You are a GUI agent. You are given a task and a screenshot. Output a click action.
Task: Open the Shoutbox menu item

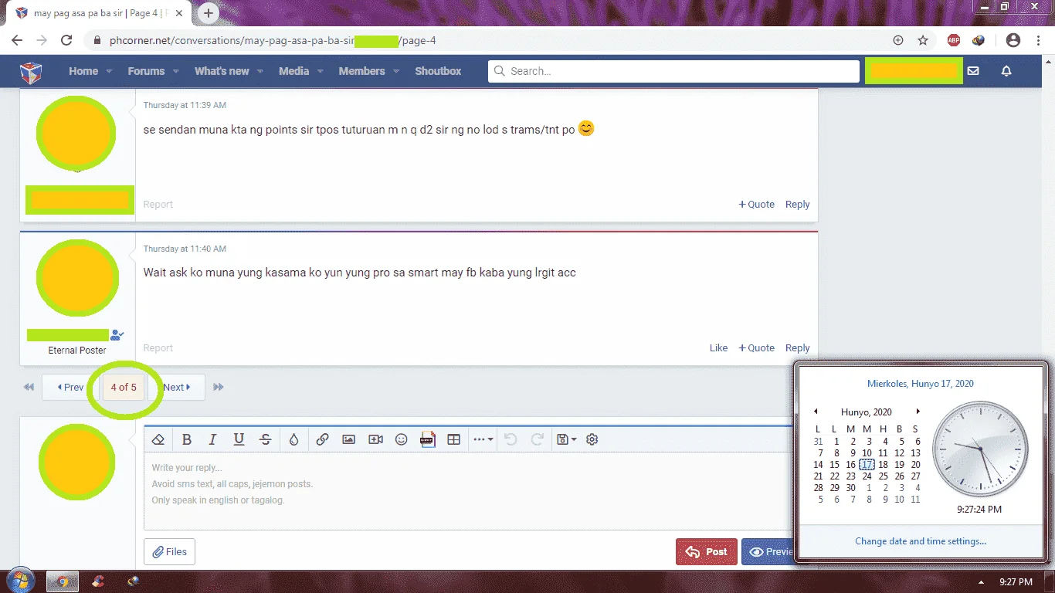[438, 71]
